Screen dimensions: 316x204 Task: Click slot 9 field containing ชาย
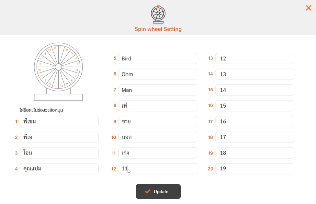point(158,121)
